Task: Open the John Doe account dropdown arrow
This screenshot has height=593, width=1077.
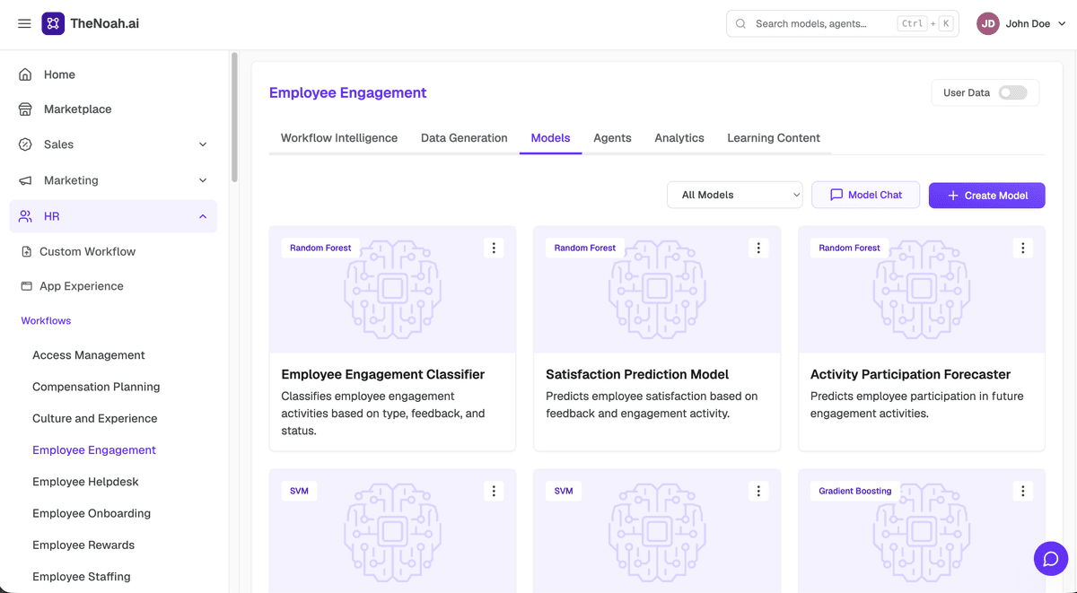Action: click(1063, 24)
